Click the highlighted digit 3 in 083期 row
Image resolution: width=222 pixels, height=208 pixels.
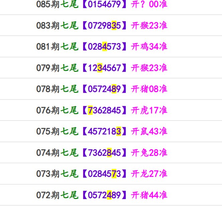coord(114,25)
